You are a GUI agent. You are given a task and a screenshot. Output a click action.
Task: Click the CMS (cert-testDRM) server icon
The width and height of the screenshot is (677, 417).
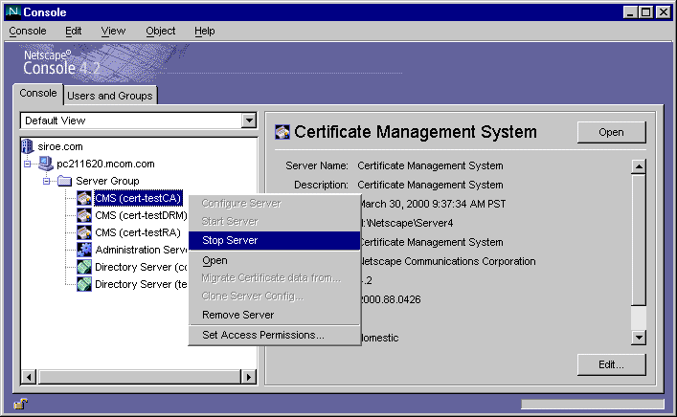coord(84,215)
